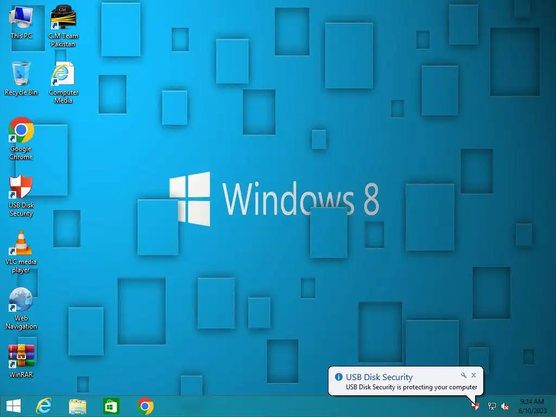Click the USB Disk Security notification title
The width and height of the screenshot is (556, 417).
[379, 377]
